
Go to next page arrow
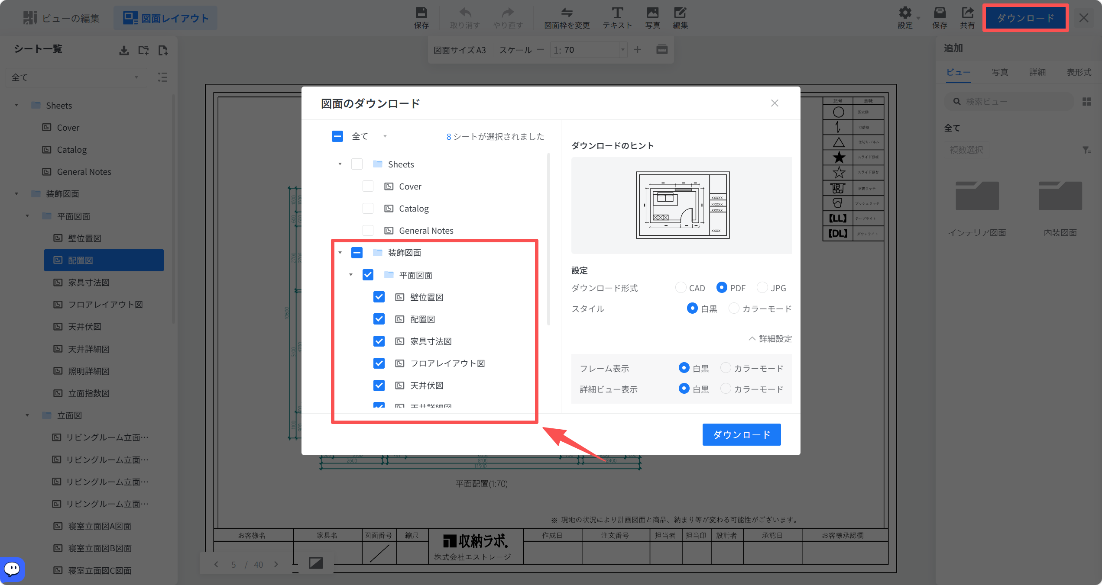point(276,565)
